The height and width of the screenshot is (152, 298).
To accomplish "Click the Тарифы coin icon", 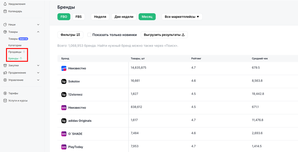I will [x=5, y=93].
